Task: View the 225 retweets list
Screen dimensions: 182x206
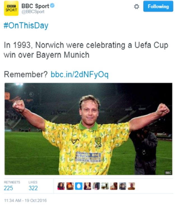Action: point(8,188)
